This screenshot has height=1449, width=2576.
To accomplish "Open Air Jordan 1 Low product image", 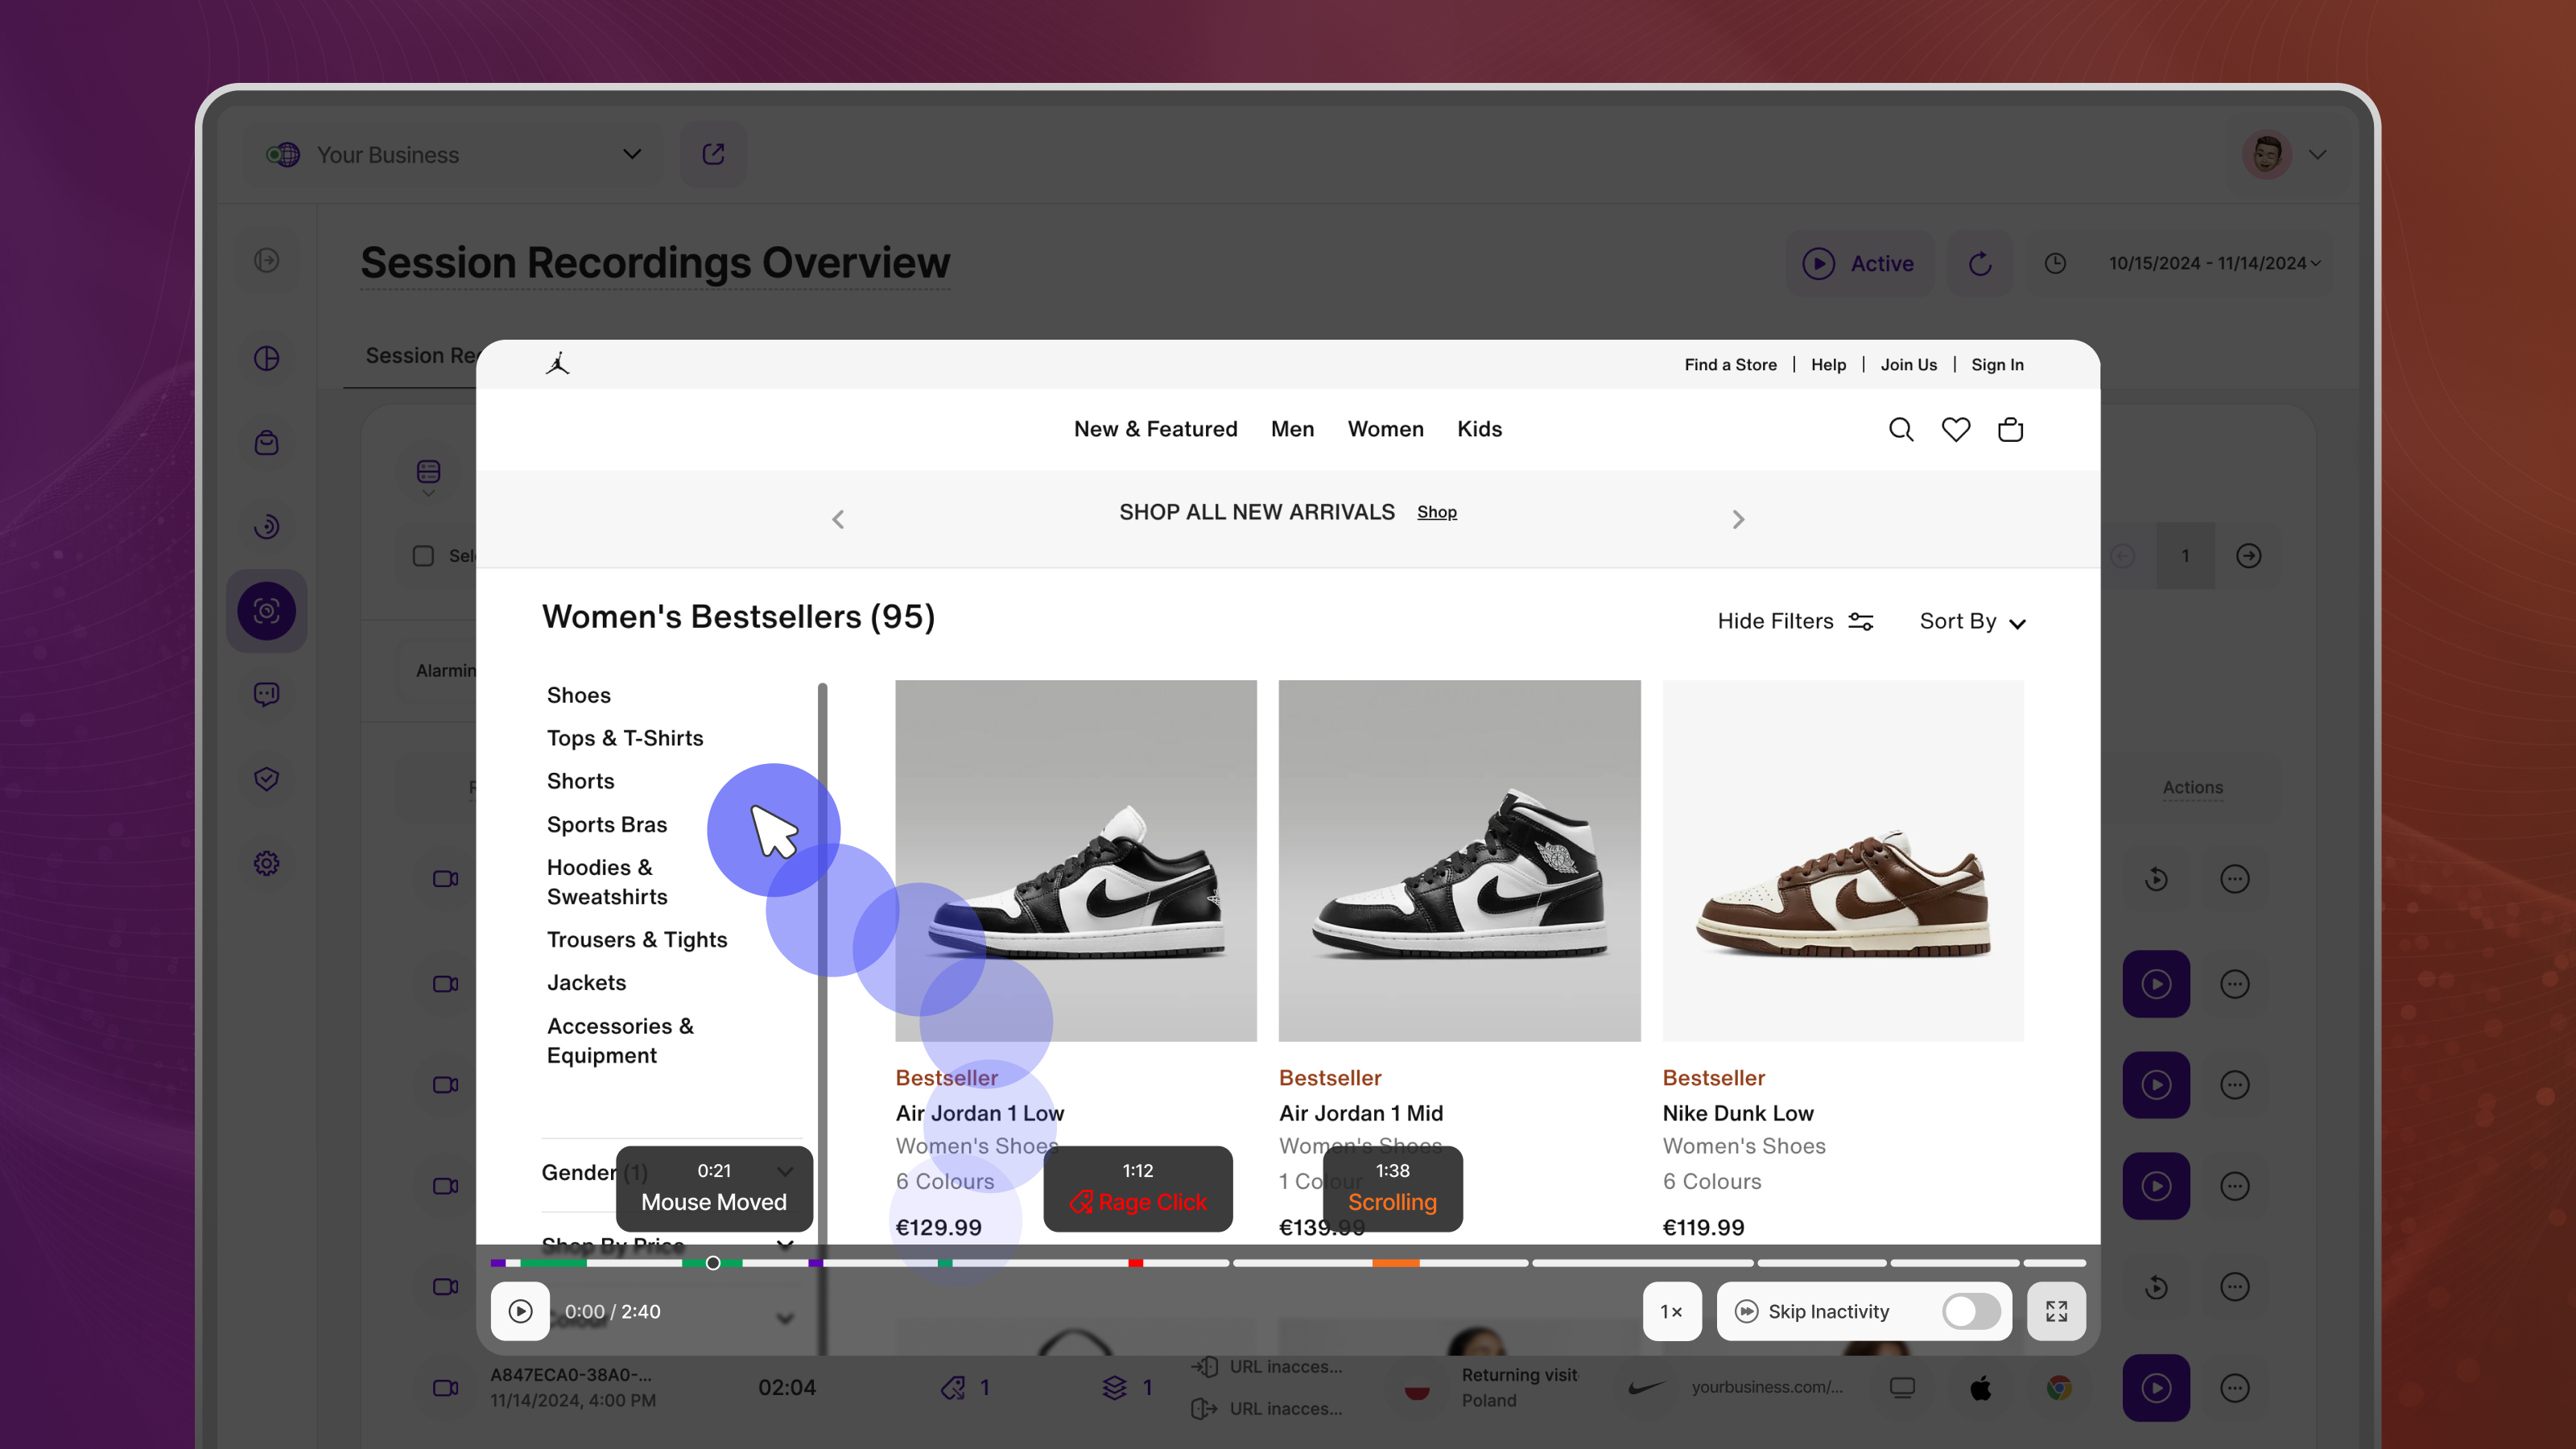I will click(x=1075, y=861).
